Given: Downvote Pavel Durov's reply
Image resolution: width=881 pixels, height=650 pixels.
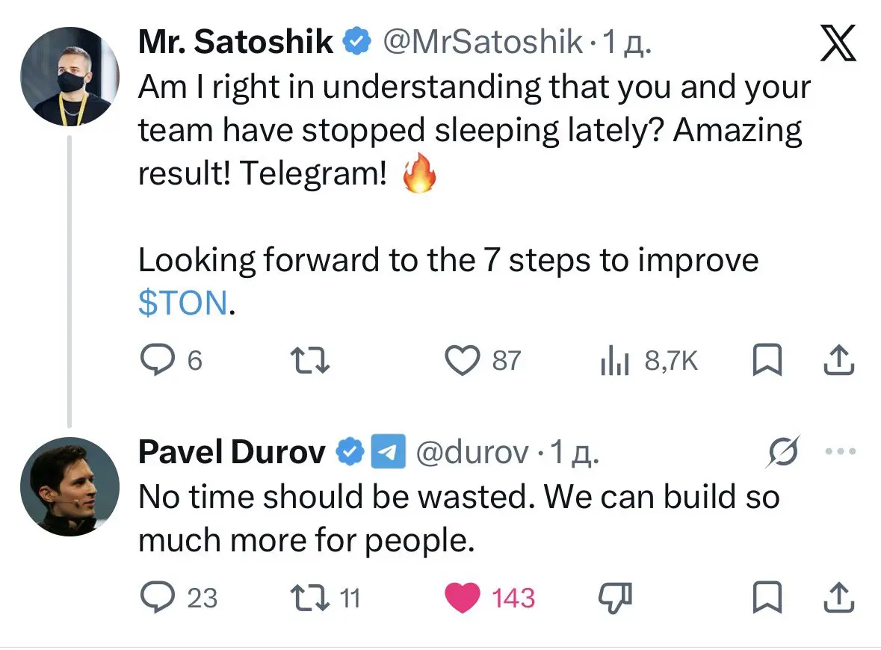Looking at the screenshot, I should [616, 598].
